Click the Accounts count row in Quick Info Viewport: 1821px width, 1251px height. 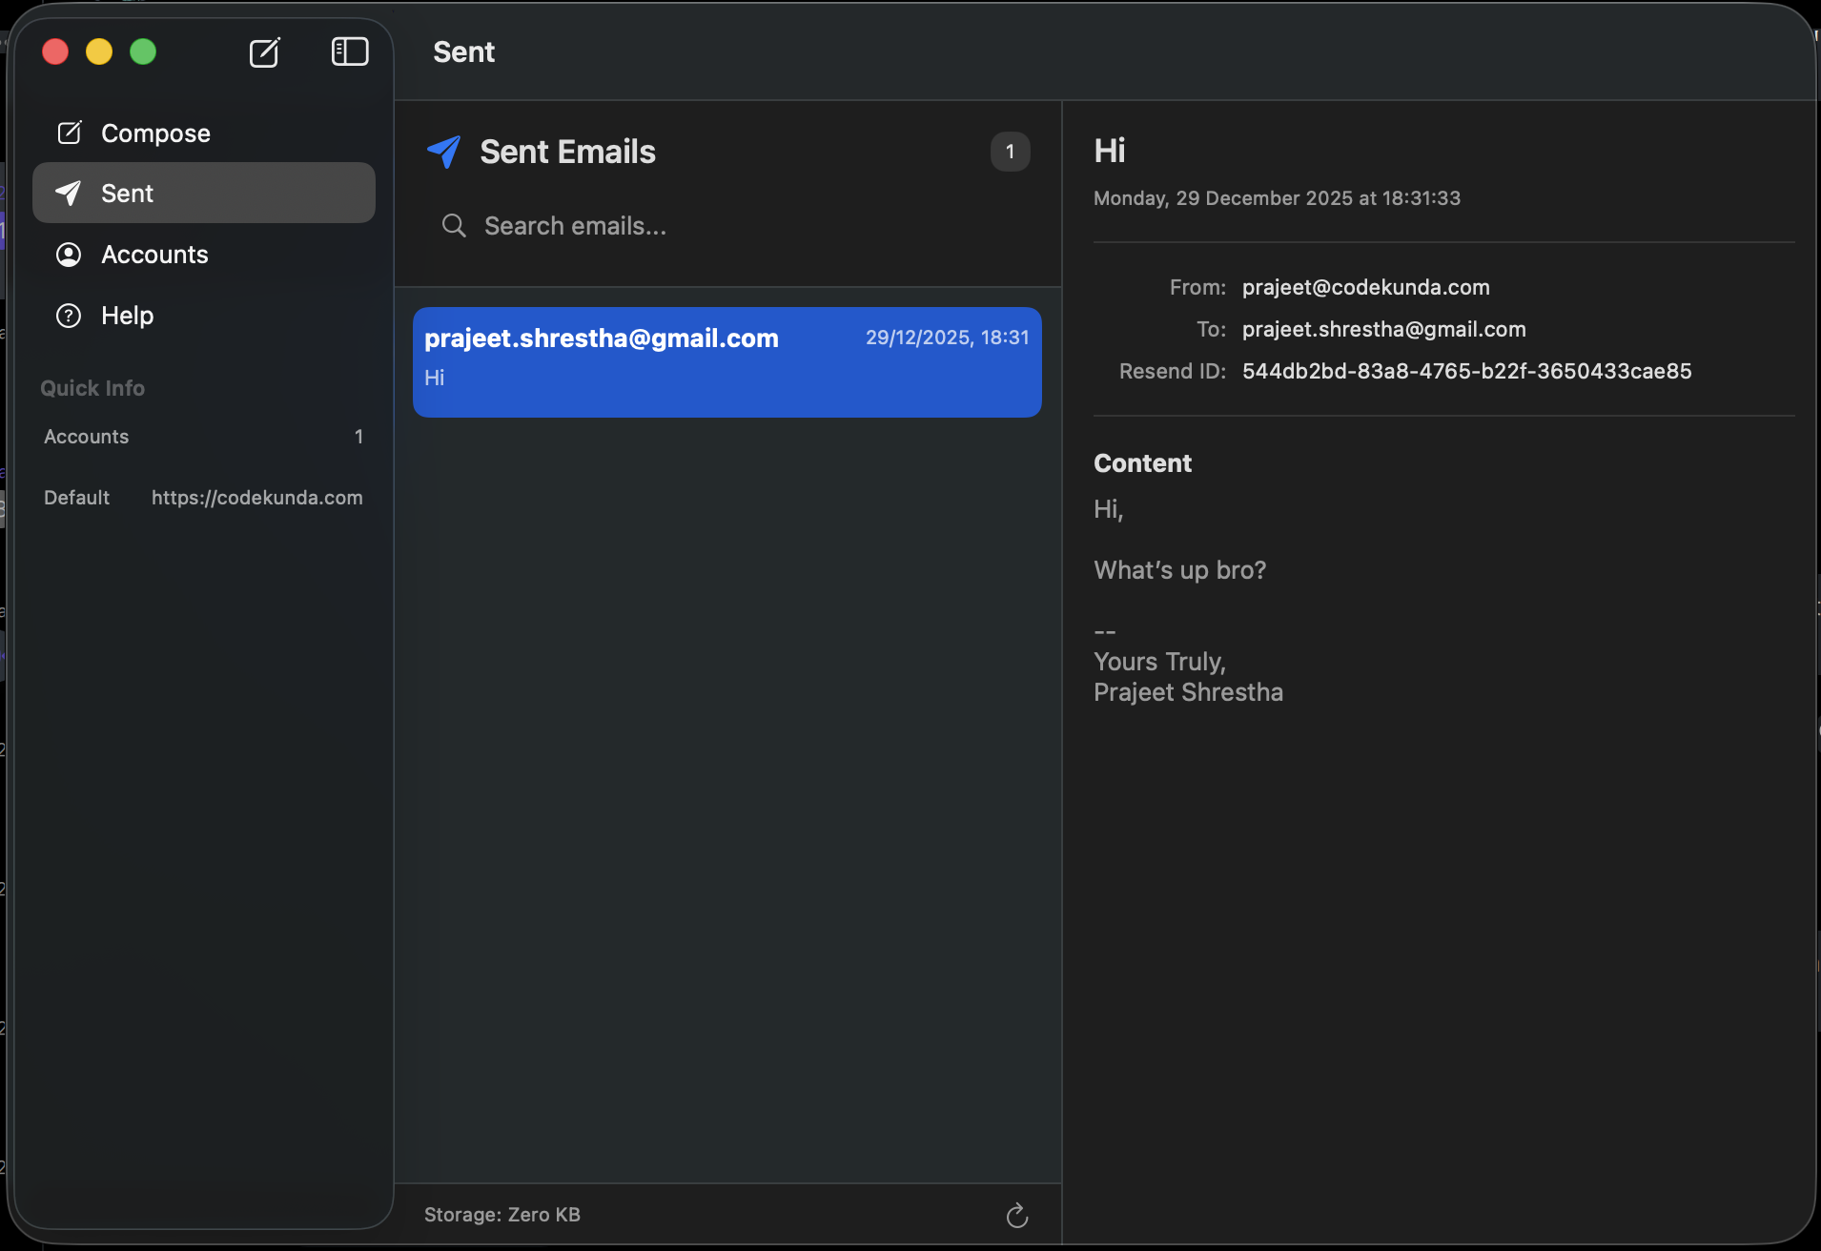(203, 437)
